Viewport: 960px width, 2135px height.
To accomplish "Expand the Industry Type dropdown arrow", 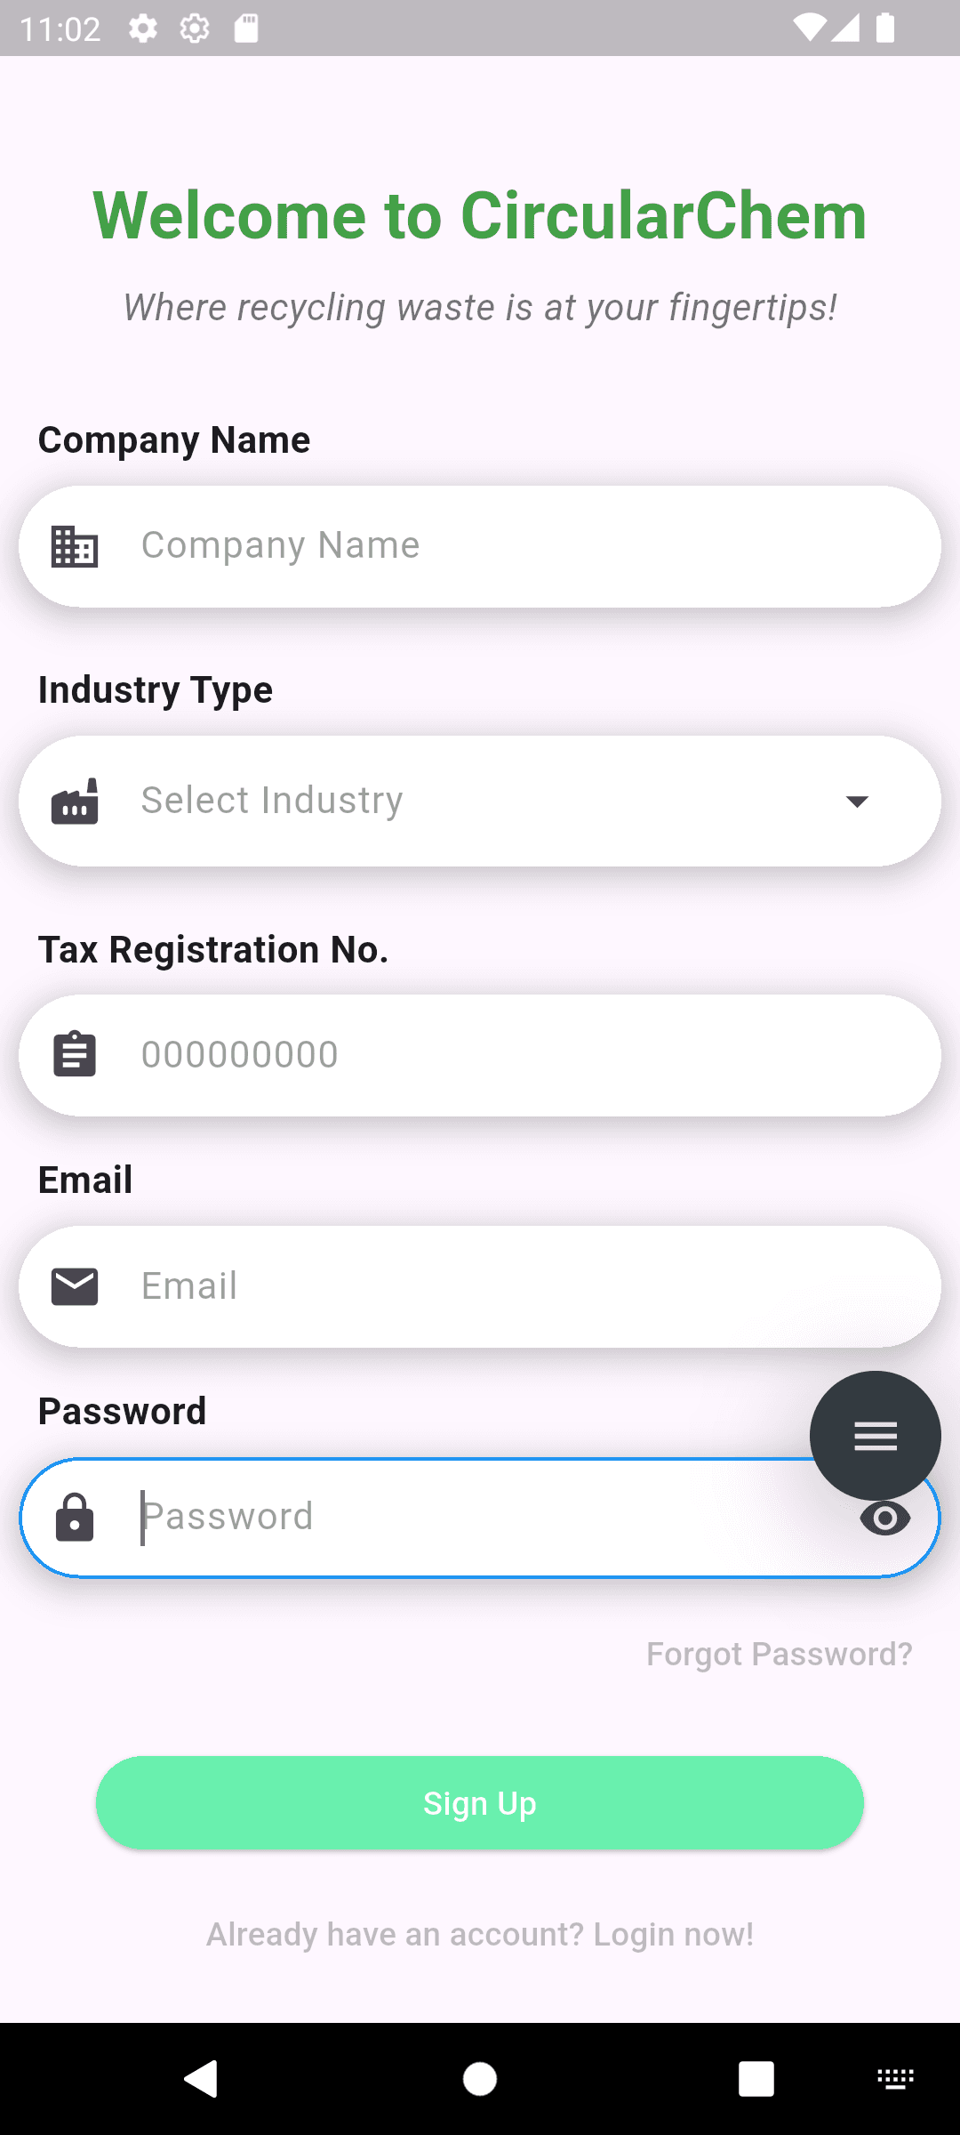I will [857, 802].
